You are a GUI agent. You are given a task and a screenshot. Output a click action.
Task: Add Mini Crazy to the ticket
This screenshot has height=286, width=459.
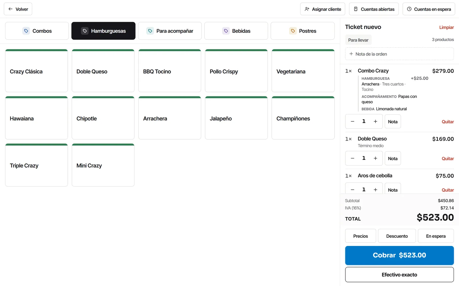[103, 165]
